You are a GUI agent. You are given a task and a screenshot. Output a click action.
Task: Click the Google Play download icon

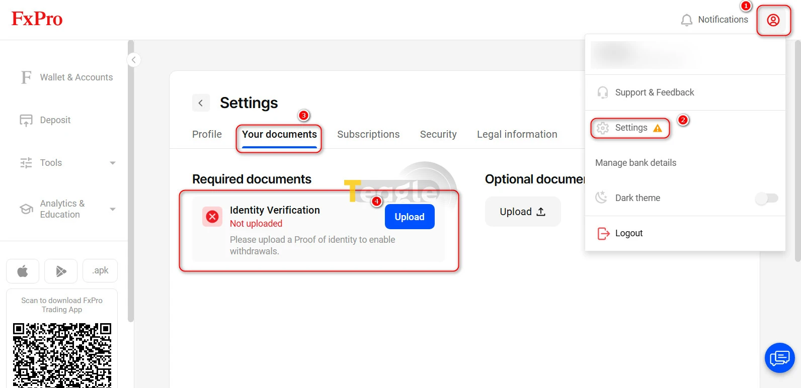(x=61, y=271)
